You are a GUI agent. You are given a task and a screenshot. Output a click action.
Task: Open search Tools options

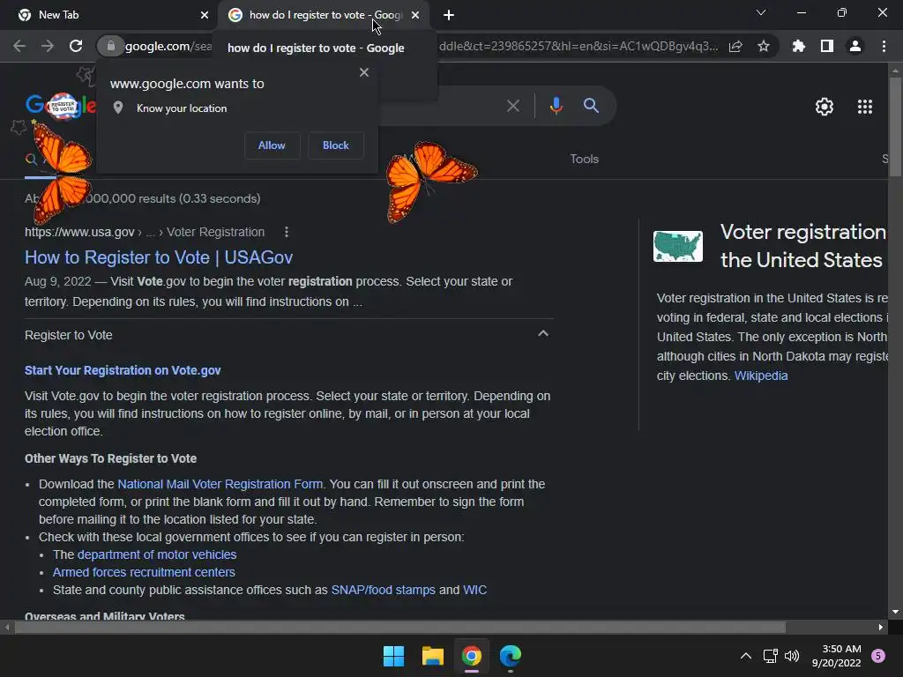[x=584, y=159]
